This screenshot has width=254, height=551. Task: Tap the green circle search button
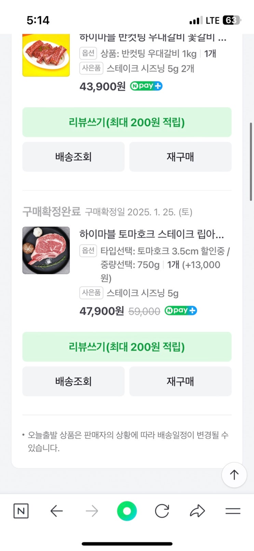[x=127, y=511]
